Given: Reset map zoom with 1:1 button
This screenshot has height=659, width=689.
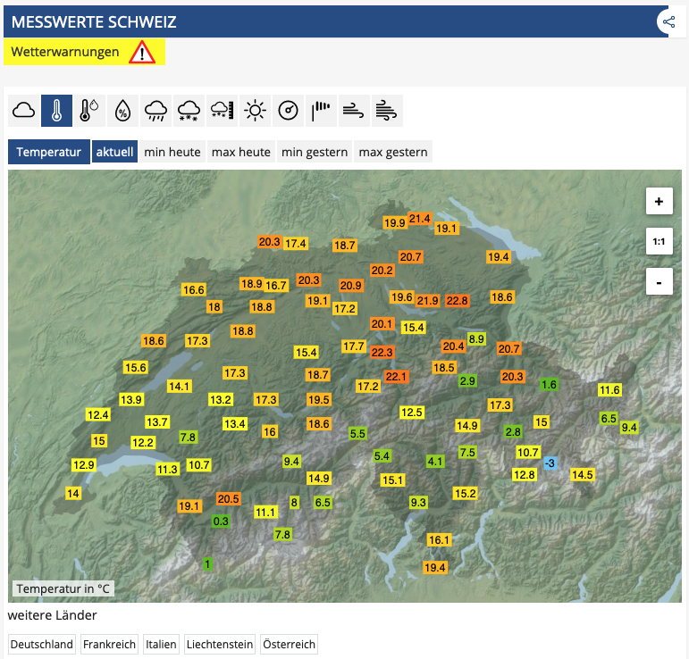Looking at the screenshot, I should click(660, 241).
